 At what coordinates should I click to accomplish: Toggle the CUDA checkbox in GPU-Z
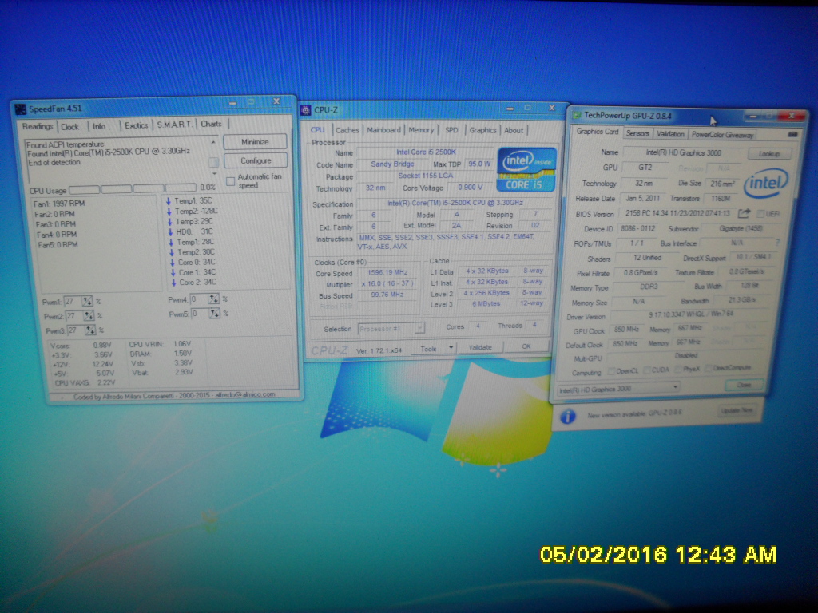point(646,370)
